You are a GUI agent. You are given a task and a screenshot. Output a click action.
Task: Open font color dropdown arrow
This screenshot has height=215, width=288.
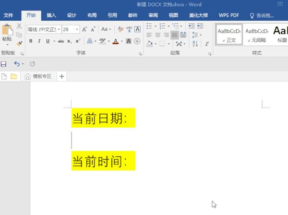click(122, 41)
